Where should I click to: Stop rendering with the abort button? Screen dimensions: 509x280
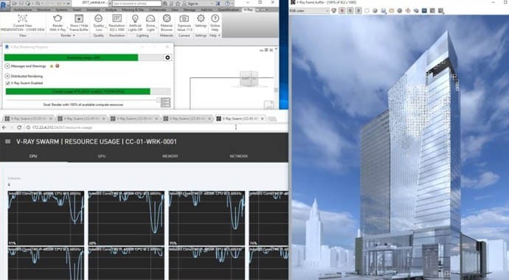pos(167,57)
